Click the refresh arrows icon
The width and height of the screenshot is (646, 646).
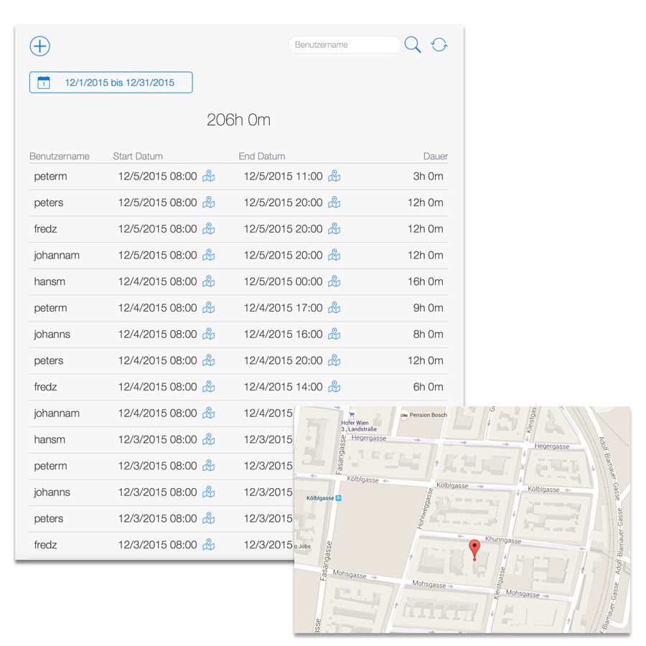439,45
